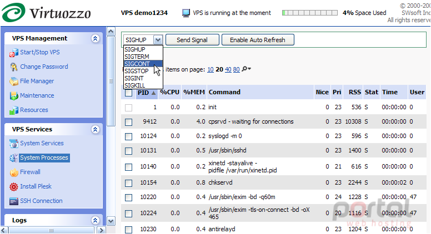Collapse the VPS Services section
This screenshot has width=431, height=234.
(x=95, y=129)
